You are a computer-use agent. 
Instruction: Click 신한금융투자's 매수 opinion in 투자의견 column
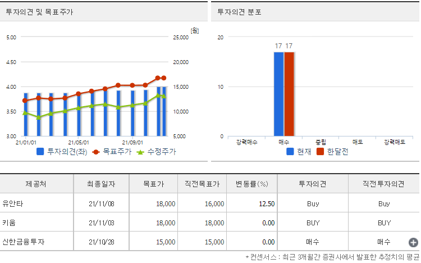click(313, 242)
